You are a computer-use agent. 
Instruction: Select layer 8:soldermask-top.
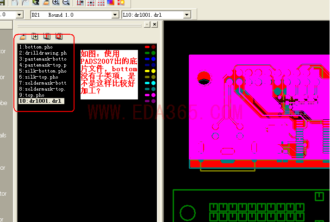[42, 89]
